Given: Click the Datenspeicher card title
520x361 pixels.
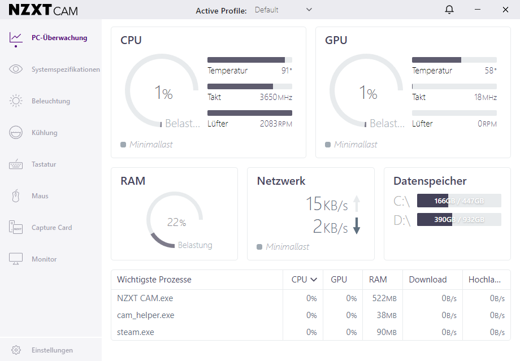Looking at the screenshot, I should pyautogui.click(x=430, y=181).
